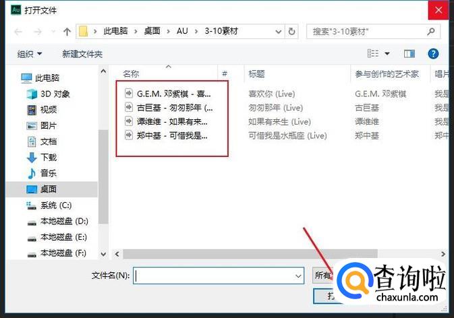The width and height of the screenshot is (454, 318).
Task: Open help with the question mark icon
Action: [x=433, y=53]
